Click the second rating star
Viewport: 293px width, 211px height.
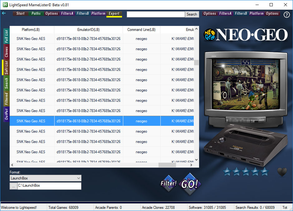pos(237,171)
